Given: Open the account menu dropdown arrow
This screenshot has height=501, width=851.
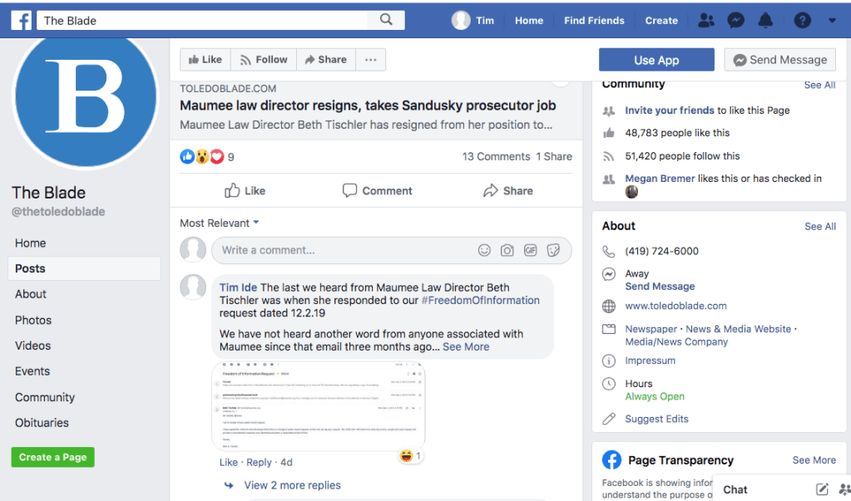Looking at the screenshot, I should (x=832, y=21).
